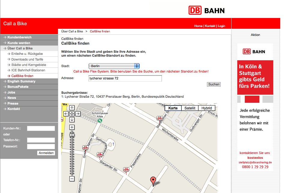The width and height of the screenshot is (285, 193).
Task: Click Über Call a Bike breadcrumb
Action: [72, 31]
